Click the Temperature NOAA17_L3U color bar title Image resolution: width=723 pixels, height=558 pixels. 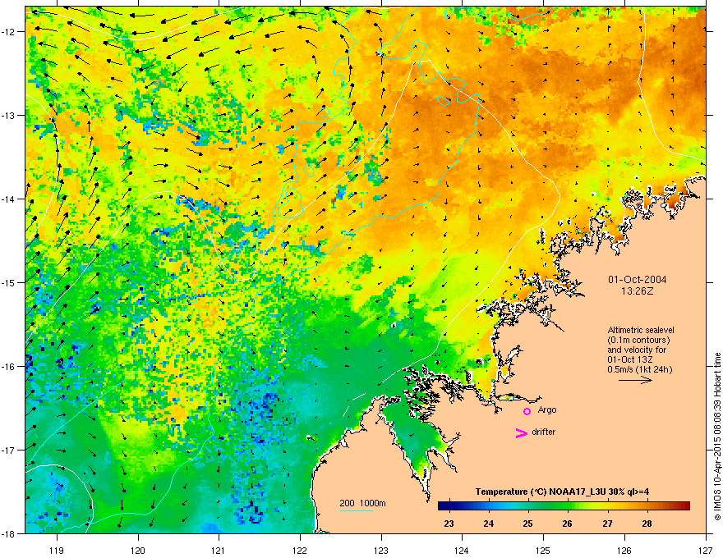click(562, 492)
